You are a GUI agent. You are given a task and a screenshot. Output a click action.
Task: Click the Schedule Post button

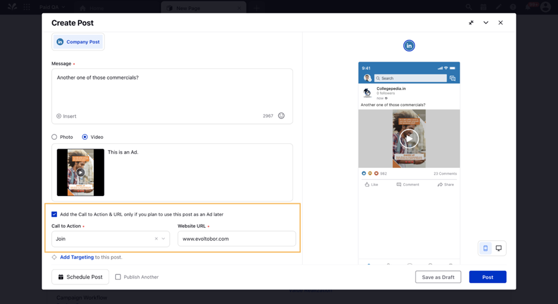click(x=80, y=277)
